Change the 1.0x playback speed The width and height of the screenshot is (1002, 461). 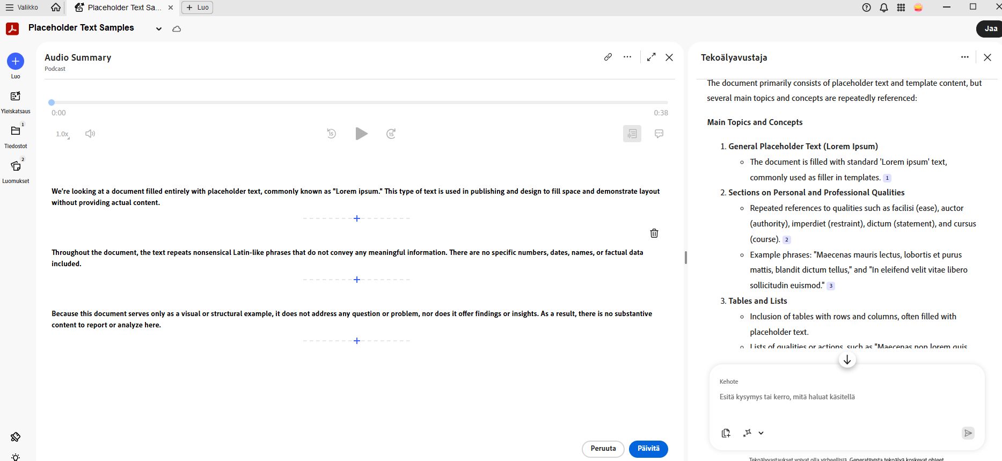[63, 134]
